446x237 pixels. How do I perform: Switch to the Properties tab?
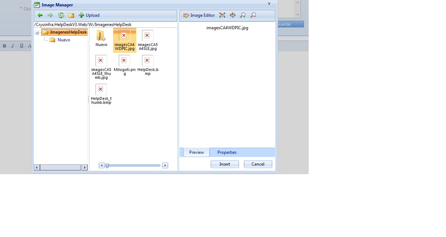[227, 152]
